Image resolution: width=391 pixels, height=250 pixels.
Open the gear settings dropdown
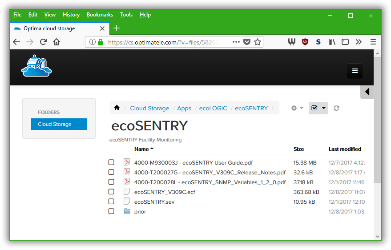(x=297, y=108)
